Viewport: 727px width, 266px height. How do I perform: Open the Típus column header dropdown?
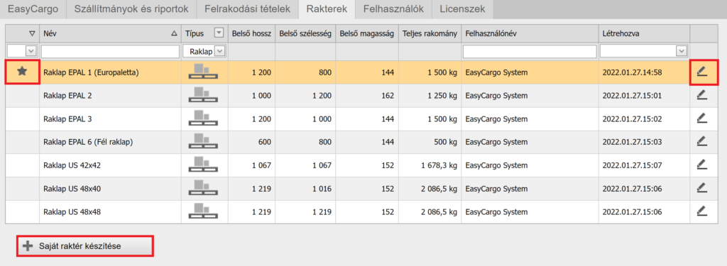pos(219,33)
